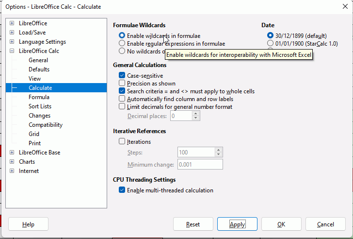Decrease Decimal places with down arrow
The height and width of the screenshot is (239, 353).
tap(195, 118)
